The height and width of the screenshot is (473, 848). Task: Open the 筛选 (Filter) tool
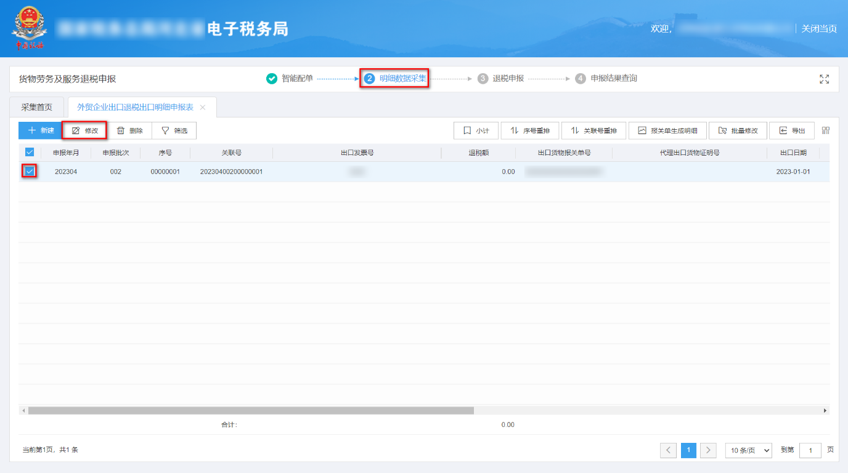point(174,130)
